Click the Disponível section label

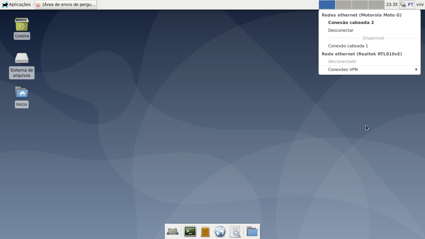coord(373,38)
